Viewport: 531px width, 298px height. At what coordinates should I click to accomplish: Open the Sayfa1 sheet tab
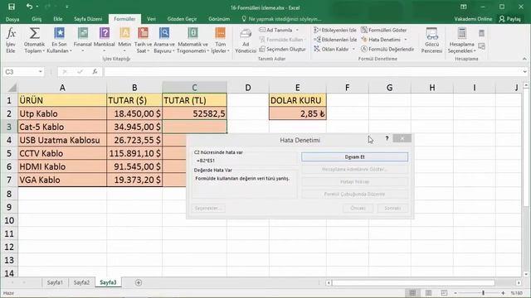point(55,282)
